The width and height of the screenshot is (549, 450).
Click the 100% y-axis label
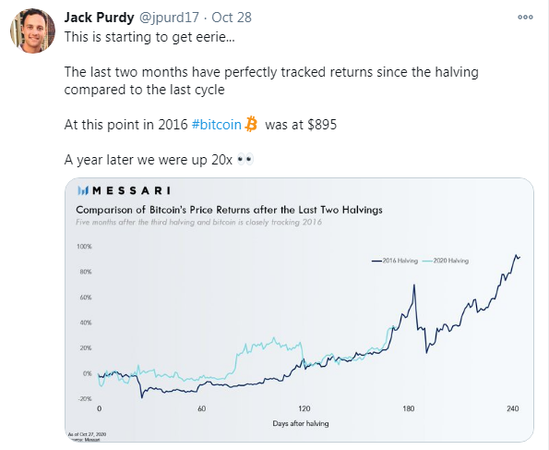pos(84,246)
